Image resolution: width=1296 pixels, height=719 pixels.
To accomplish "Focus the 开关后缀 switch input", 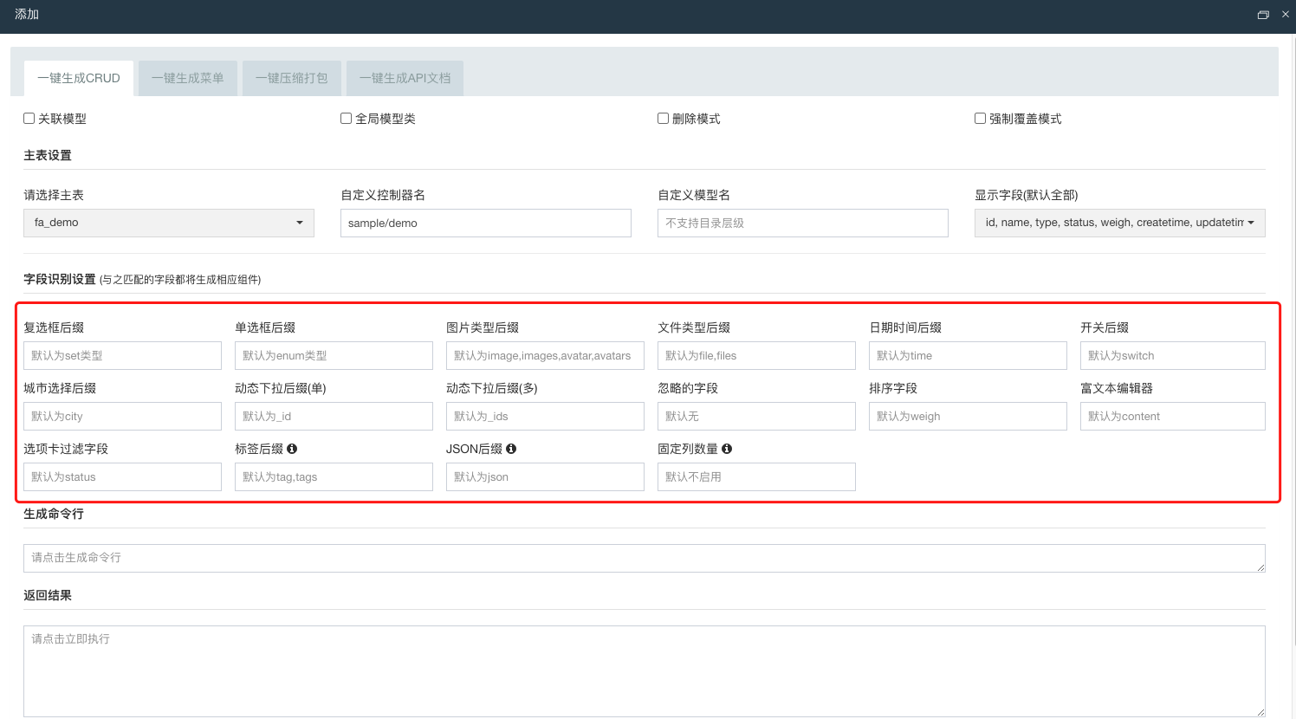I will [x=1173, y=355].
